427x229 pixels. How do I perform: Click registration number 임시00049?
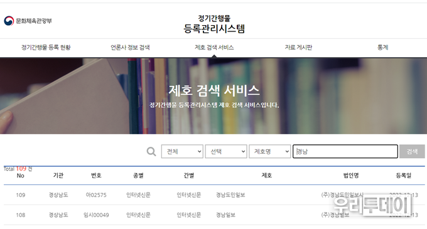tap(96, 215)
